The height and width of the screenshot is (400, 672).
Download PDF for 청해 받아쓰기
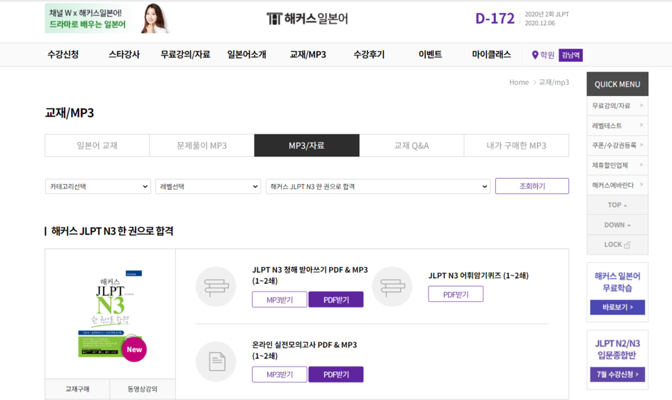pyautogui.click(x=336, y=300)
